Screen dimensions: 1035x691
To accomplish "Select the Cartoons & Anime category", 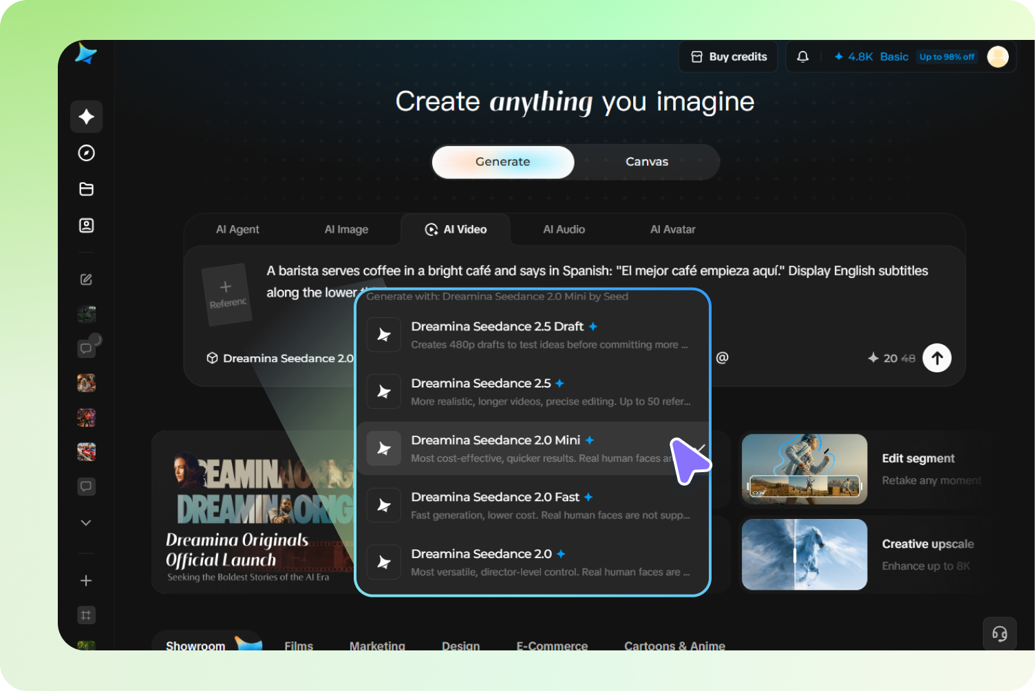I will tap(674, 646).
